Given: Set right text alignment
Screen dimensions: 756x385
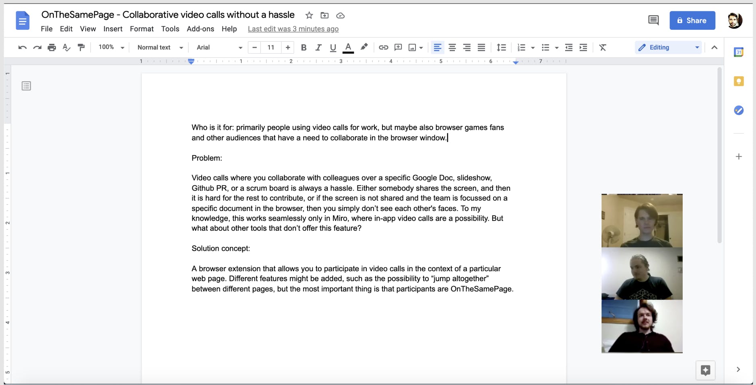Looking at the screenshot, I should 467,47.
